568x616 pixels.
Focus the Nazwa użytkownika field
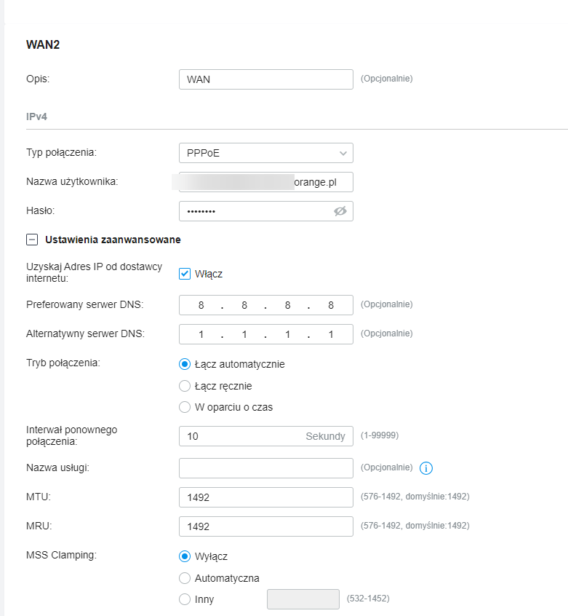click(x=265, y=182)
